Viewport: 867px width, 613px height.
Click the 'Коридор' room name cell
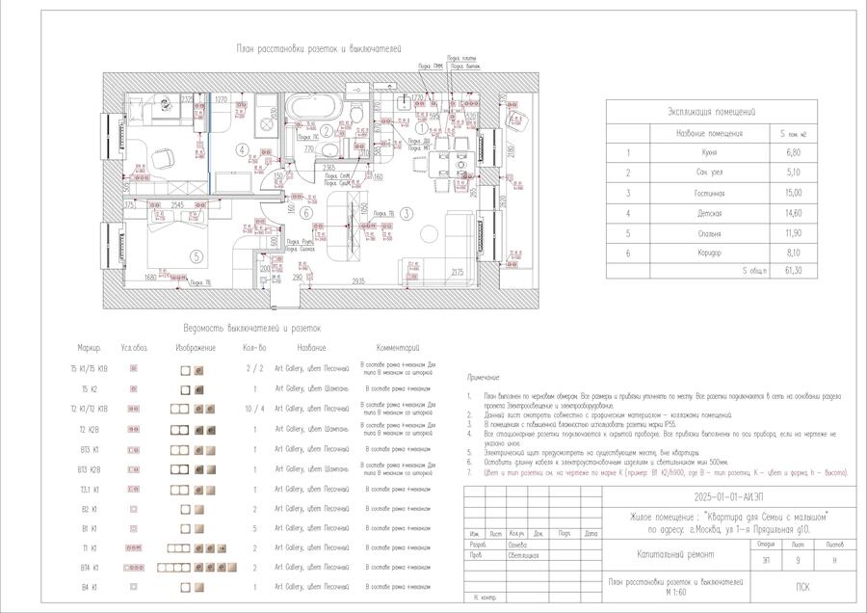coord(709,253)
